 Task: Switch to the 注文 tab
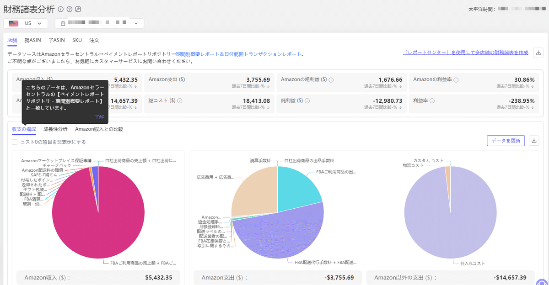tap(94, 40)
